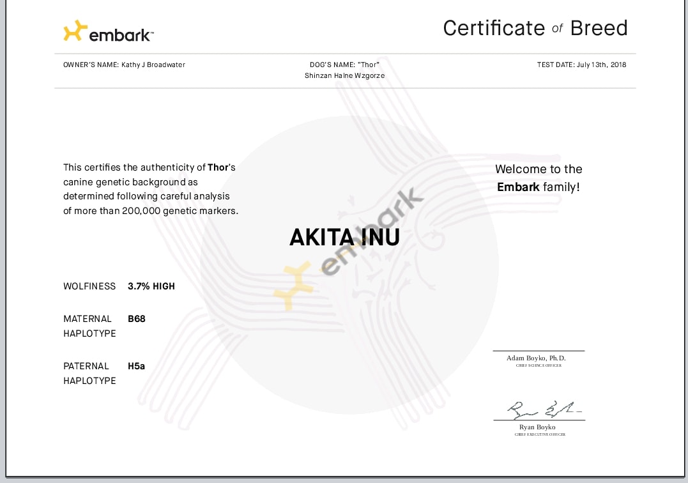Click the registered name "Shinzan Halne Wzgorze"

click(x=345, y=75)
